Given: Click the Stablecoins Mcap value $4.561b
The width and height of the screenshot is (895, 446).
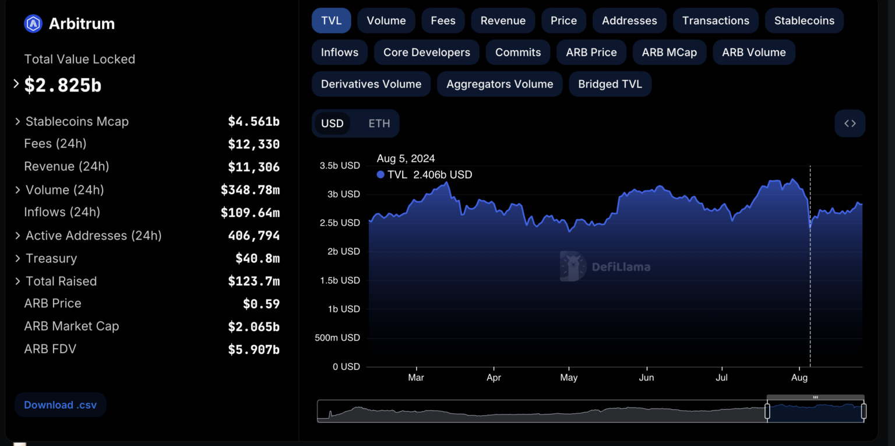Looking at the screenshot, I should [254, 121].
